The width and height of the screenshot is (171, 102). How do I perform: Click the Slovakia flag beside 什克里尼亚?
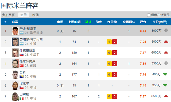(21, 55)
